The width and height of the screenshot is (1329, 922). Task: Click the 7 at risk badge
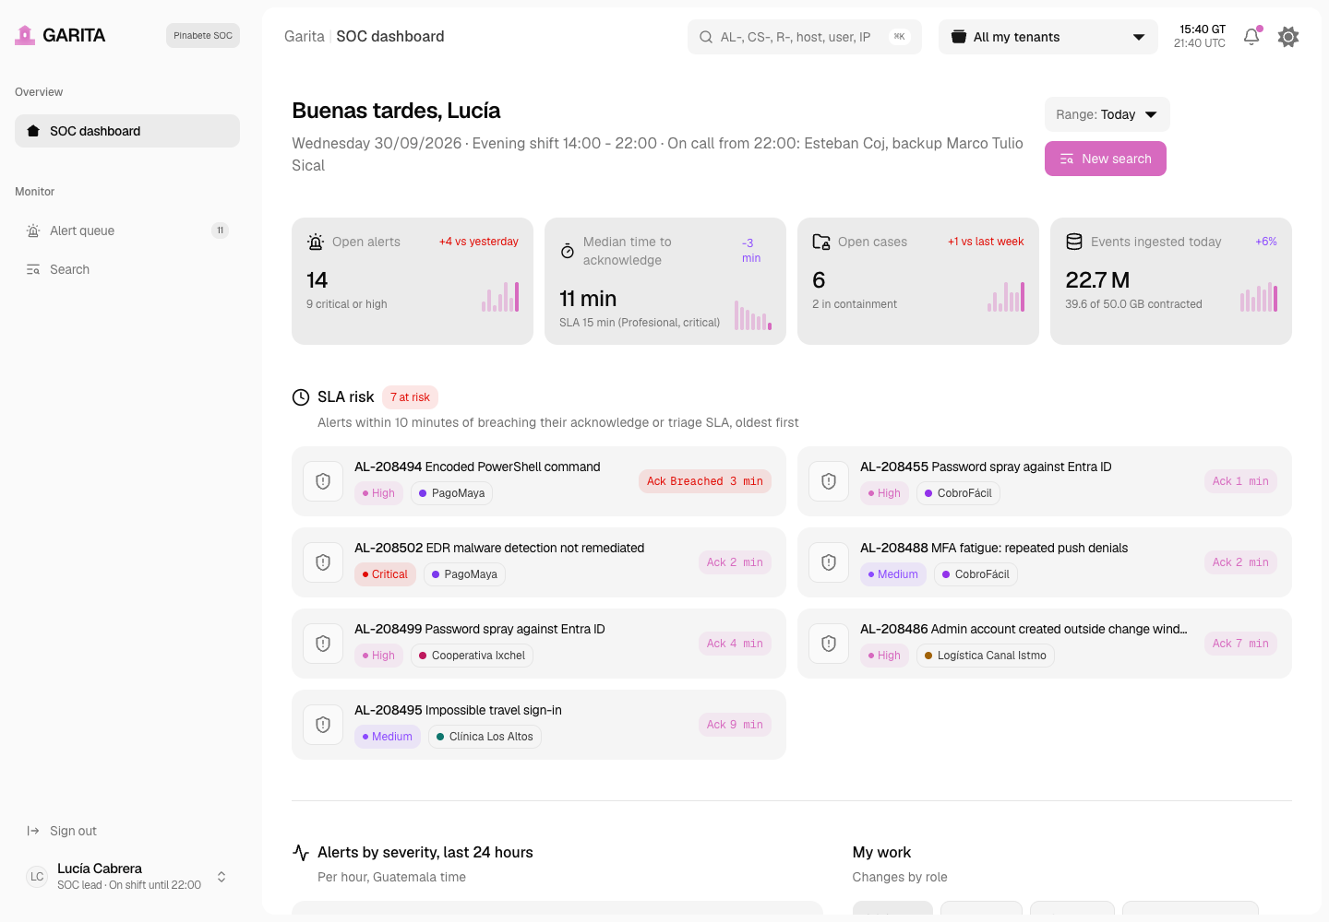tap(410, 397)
